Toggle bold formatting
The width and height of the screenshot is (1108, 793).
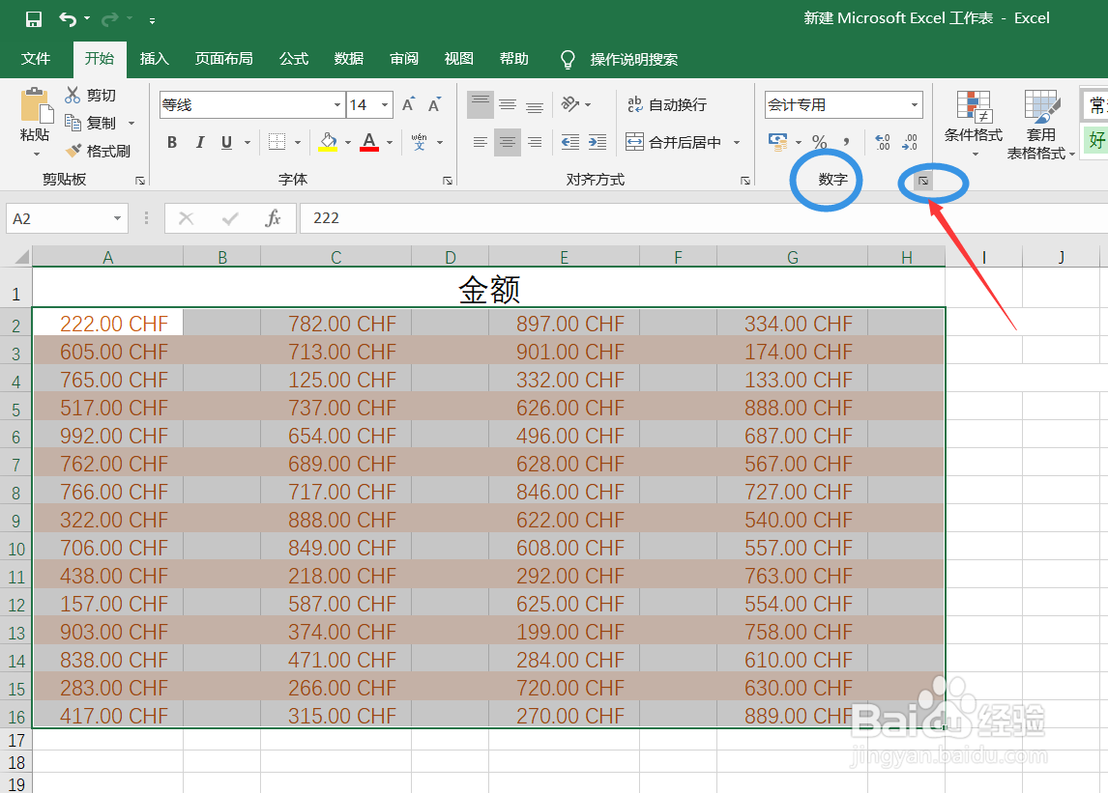point(172,142)
